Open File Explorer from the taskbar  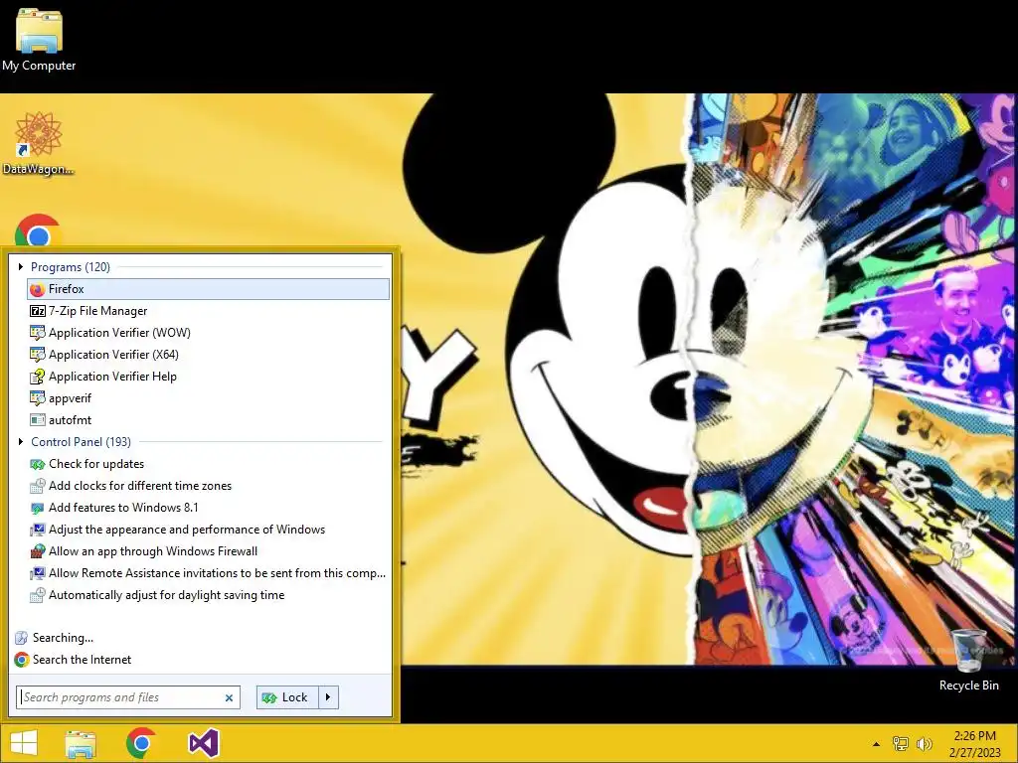pyautogui.click(x=81, y=743)
